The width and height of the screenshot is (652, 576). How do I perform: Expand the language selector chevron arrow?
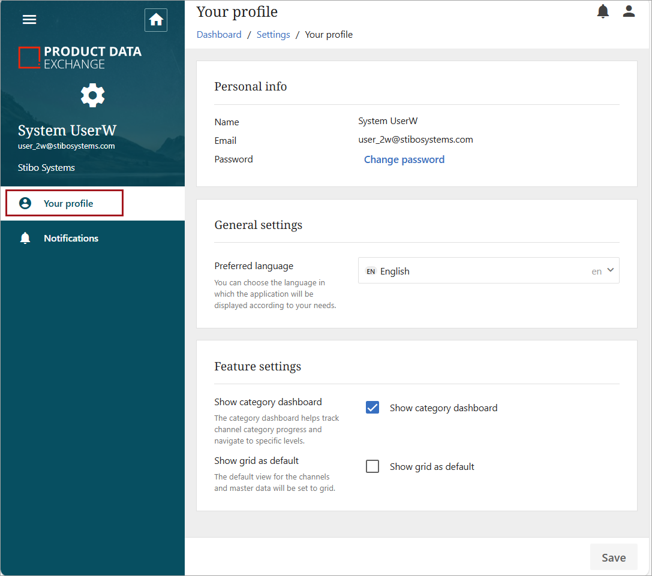coord(611,270)
